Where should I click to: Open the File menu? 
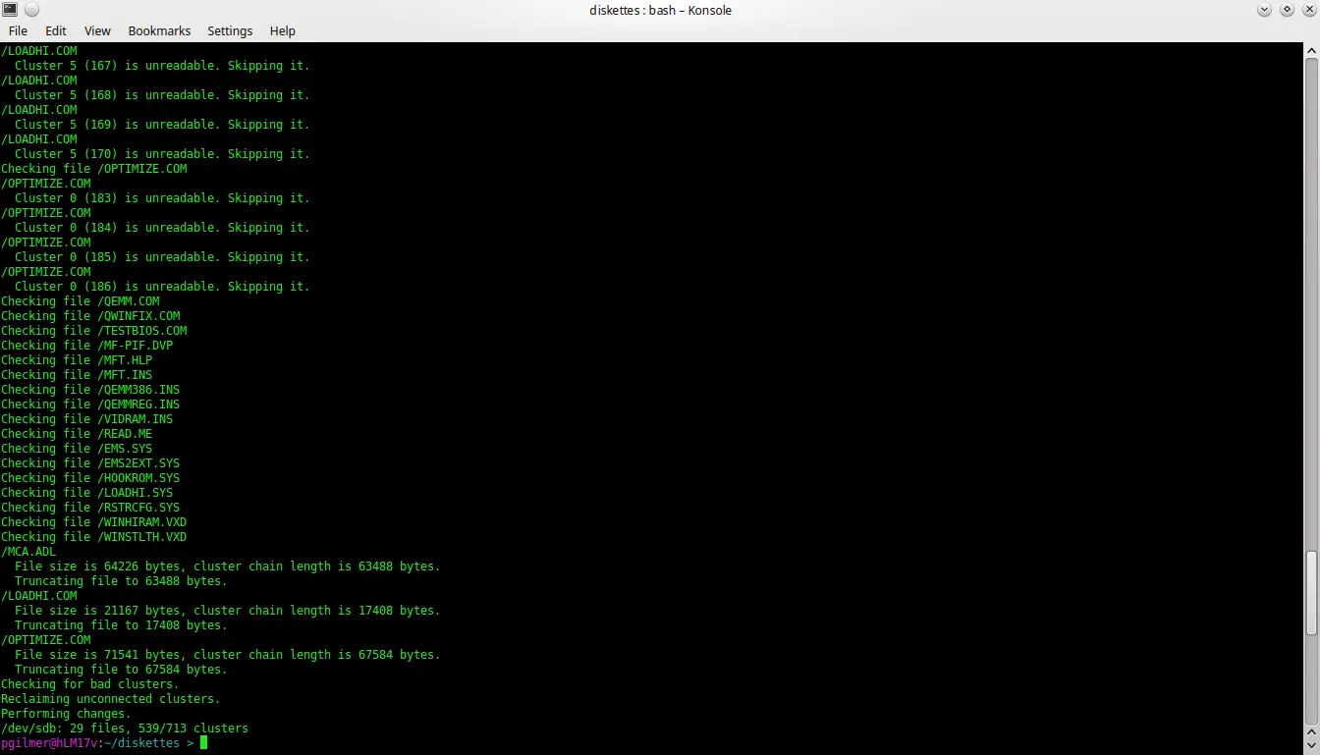(x=18, y=31)
